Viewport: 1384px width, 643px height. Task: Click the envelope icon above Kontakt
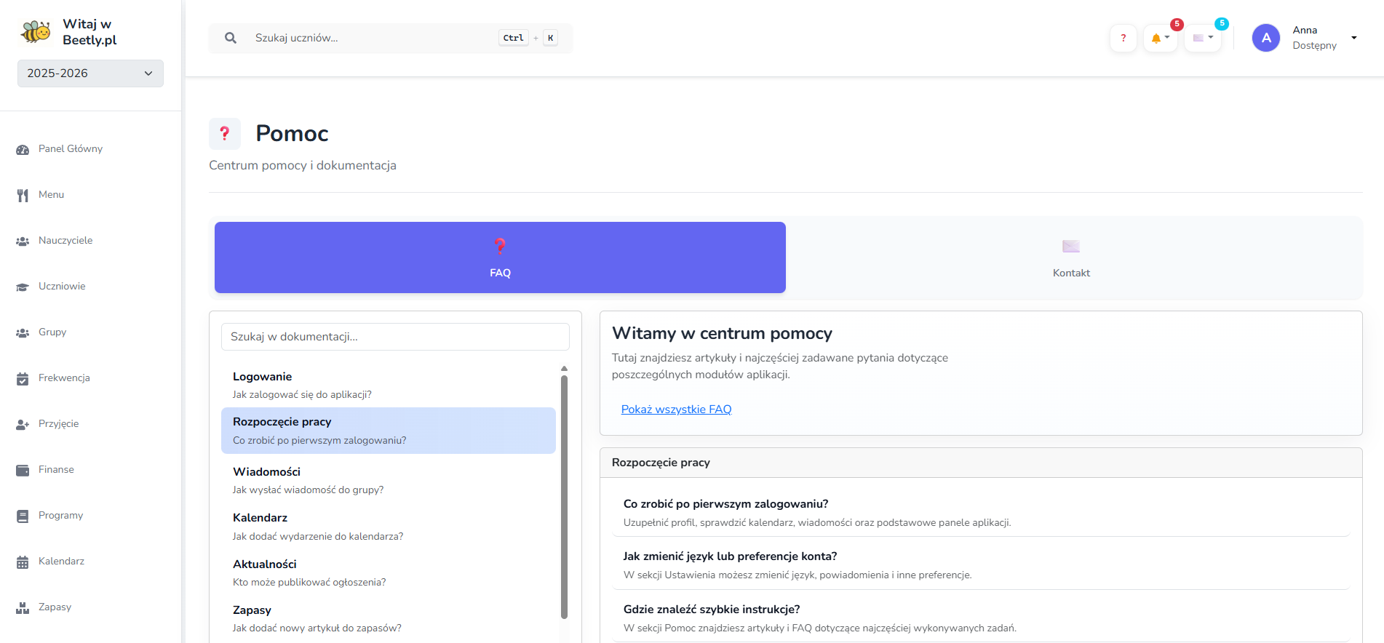[1071, 246]
